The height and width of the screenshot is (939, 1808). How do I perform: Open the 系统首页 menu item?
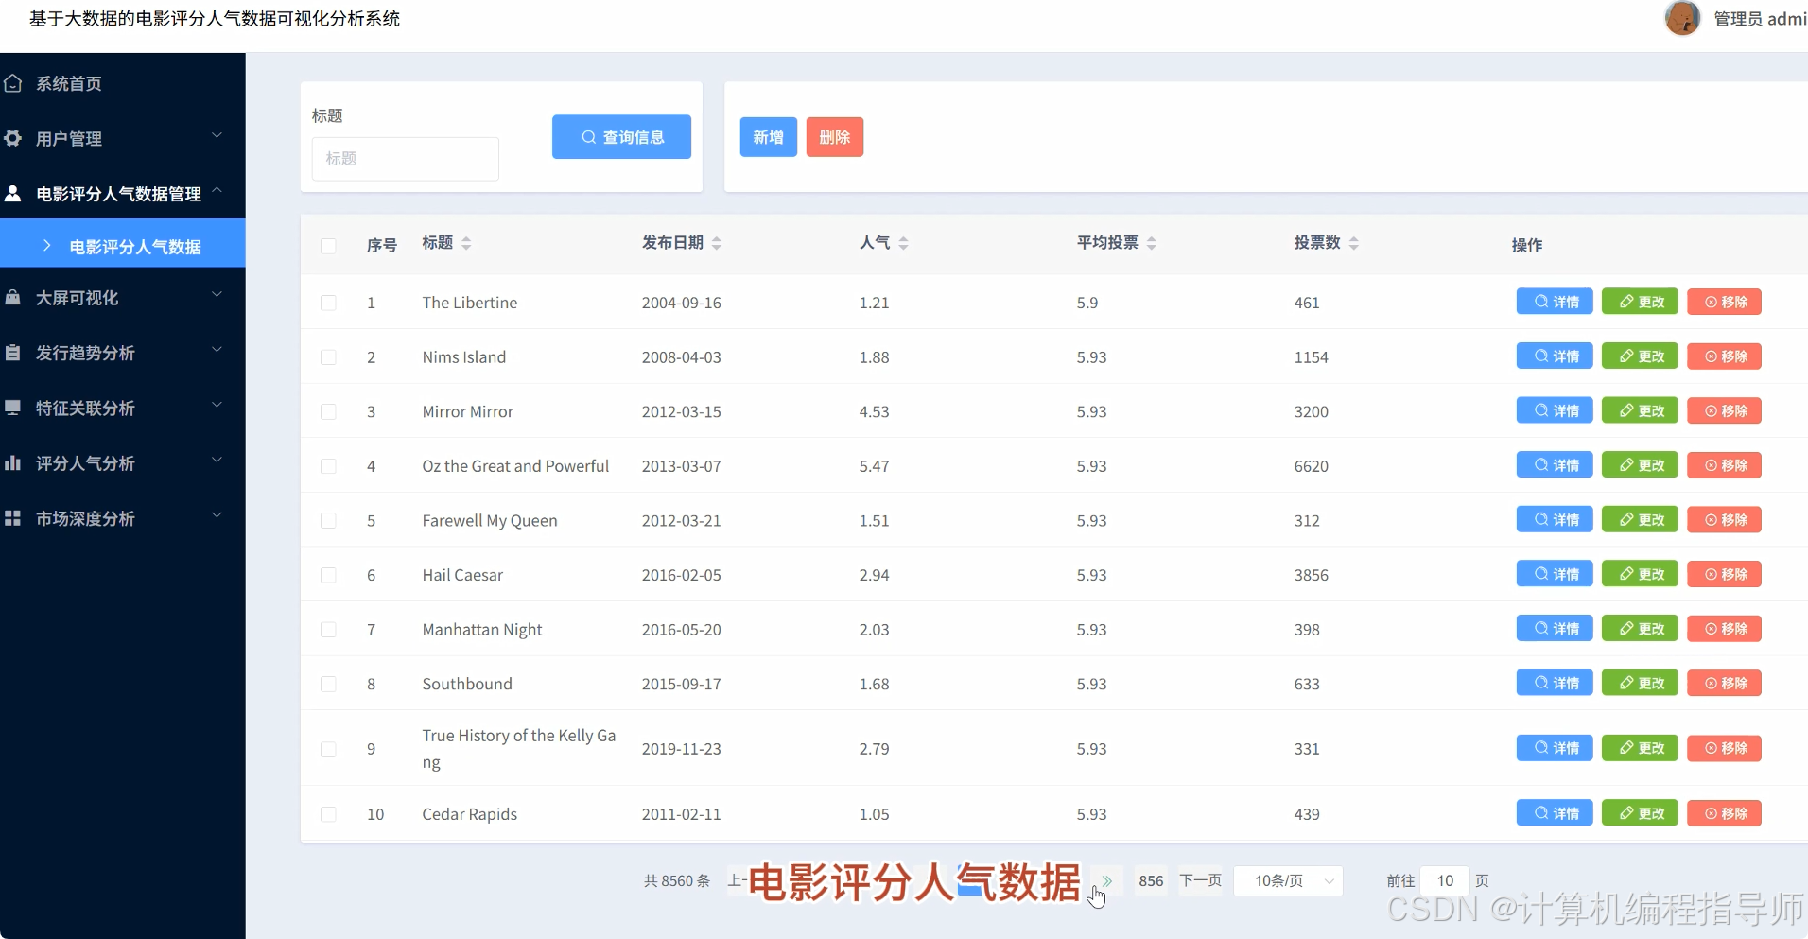pyautogui.click(x=69, y=83)
